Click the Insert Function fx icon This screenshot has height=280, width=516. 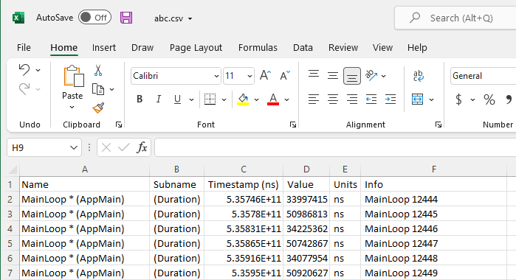tap(142, 147)
